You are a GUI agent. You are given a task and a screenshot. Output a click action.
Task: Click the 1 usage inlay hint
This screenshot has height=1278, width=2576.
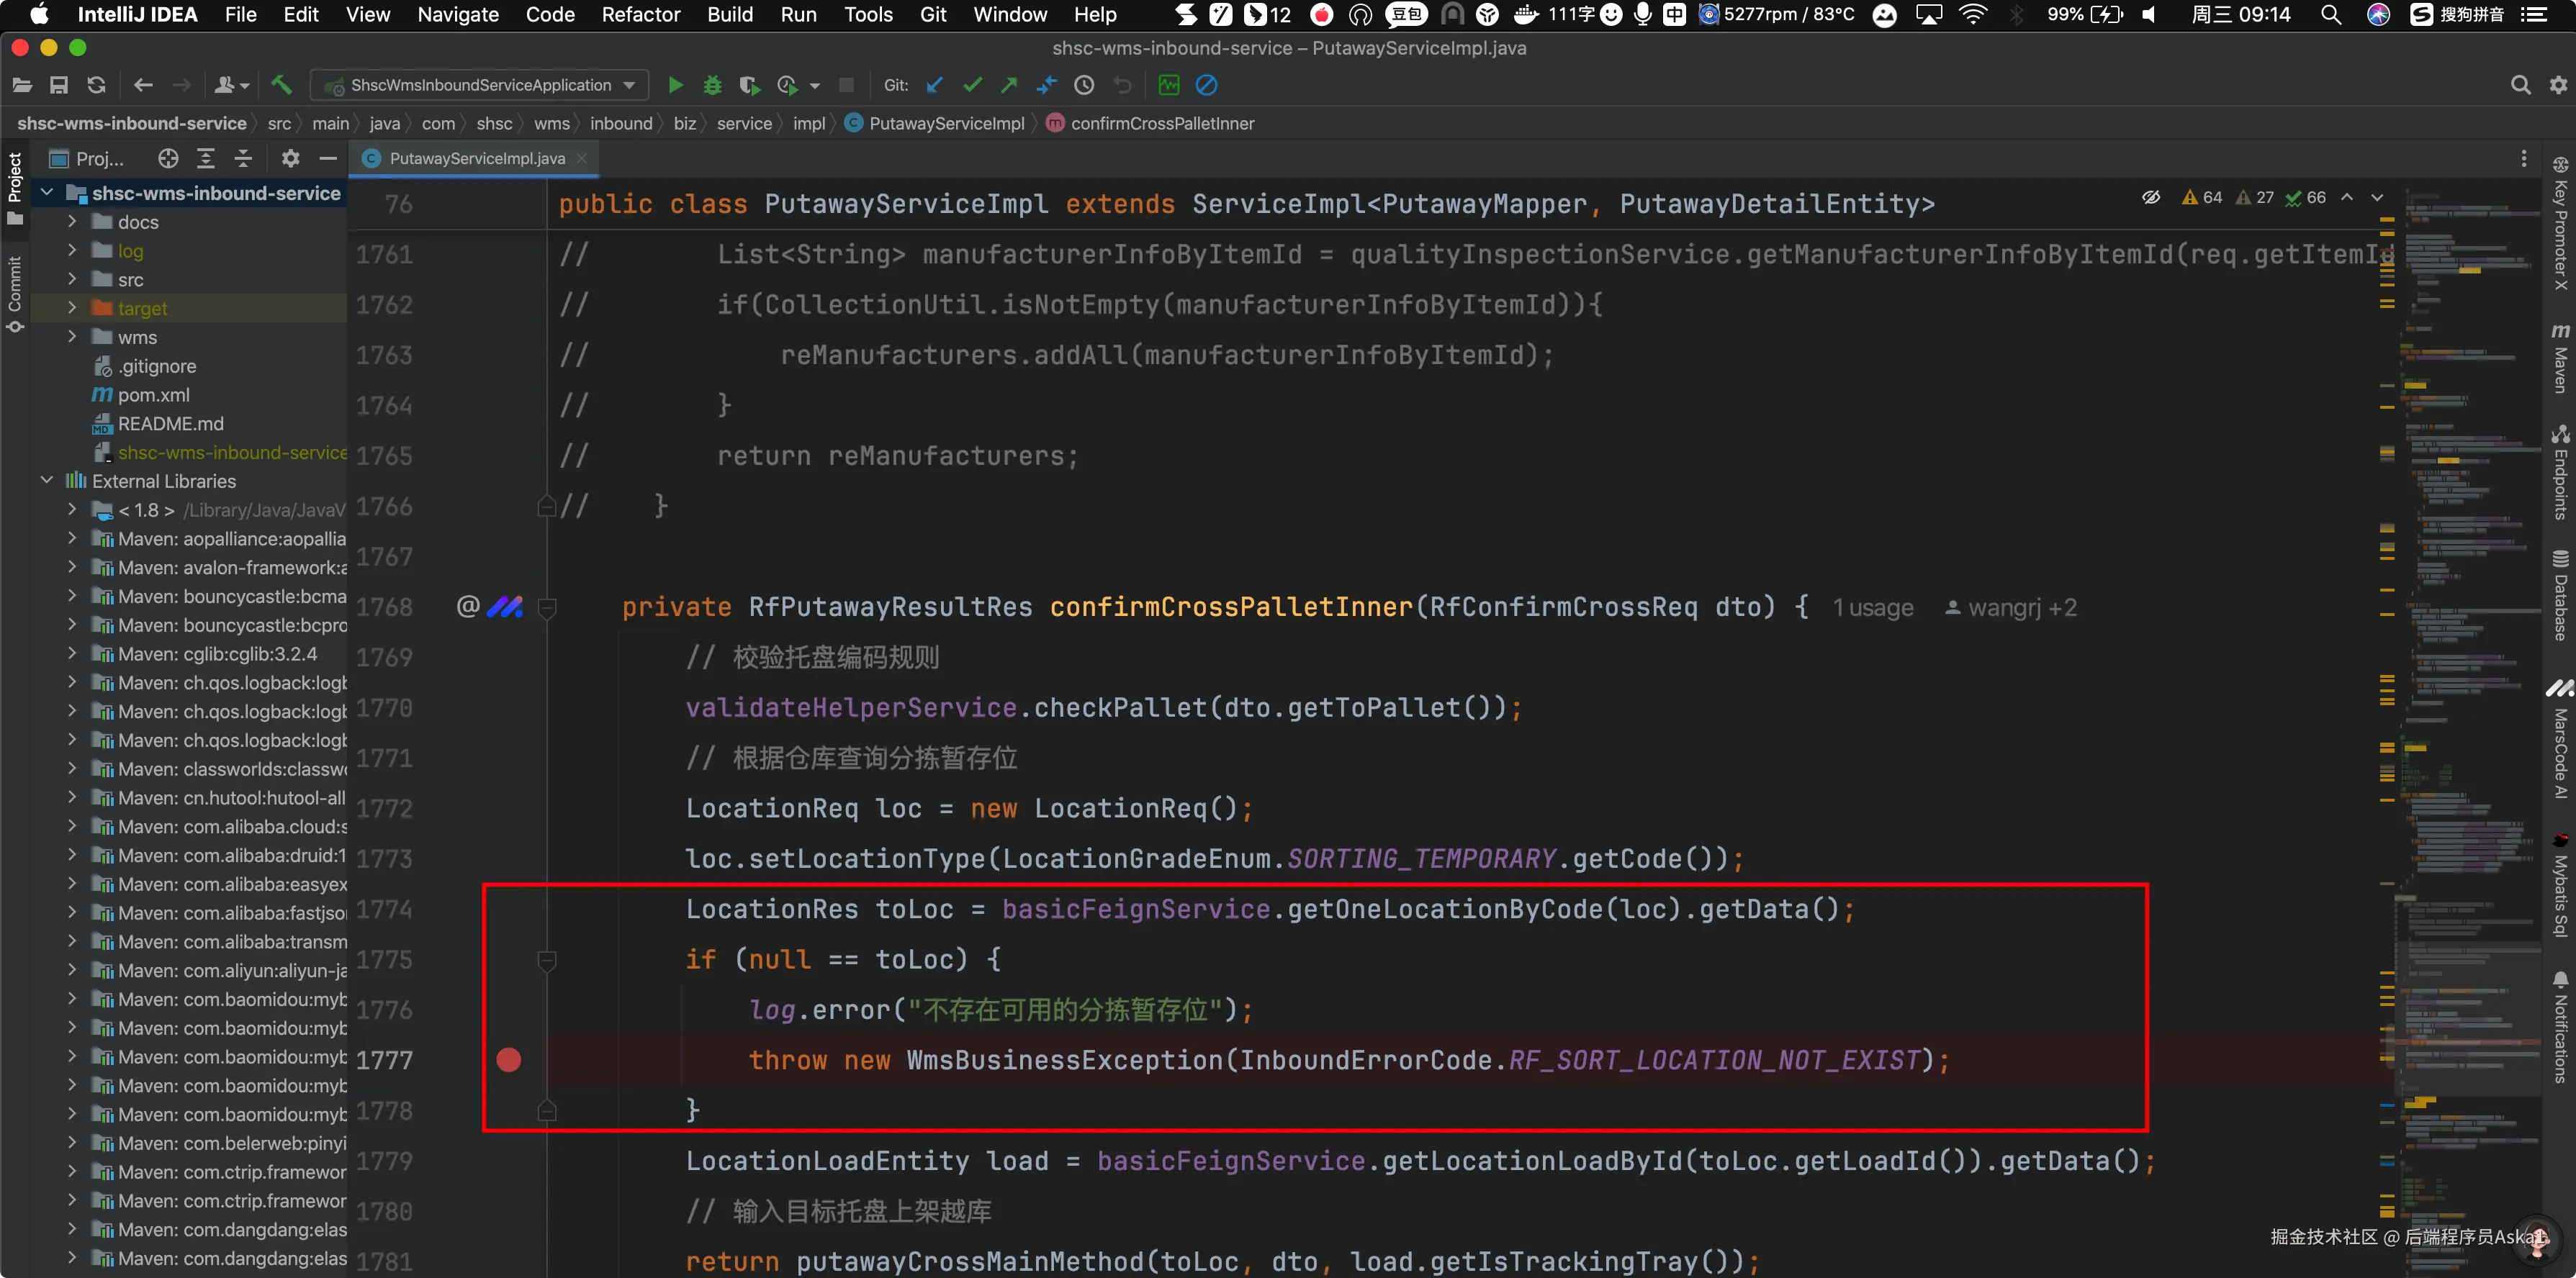pos(1872,607)
